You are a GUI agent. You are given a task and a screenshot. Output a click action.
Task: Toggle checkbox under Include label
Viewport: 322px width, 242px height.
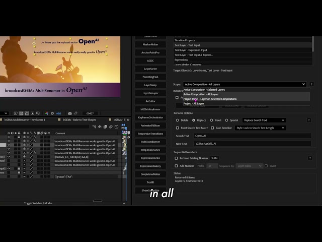pyautogui.click(x=177, y=97)
